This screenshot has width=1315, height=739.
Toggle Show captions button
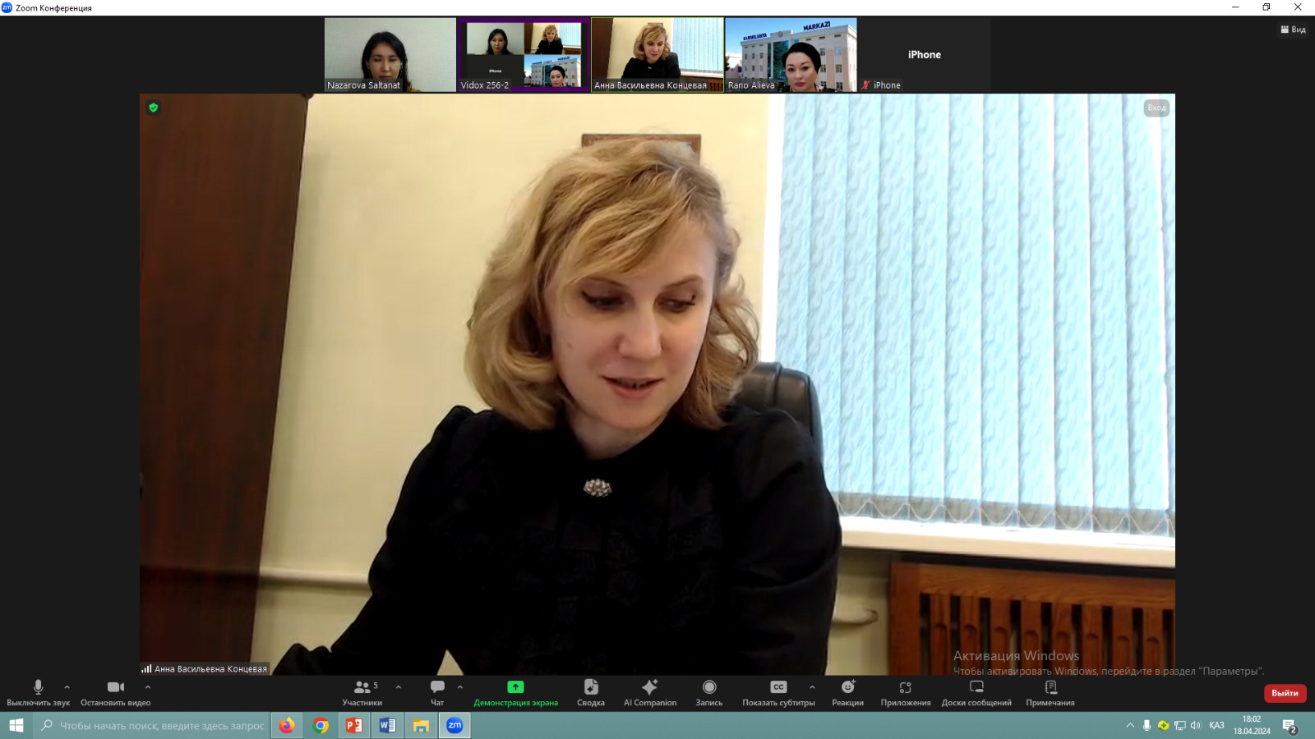[777, 688]
